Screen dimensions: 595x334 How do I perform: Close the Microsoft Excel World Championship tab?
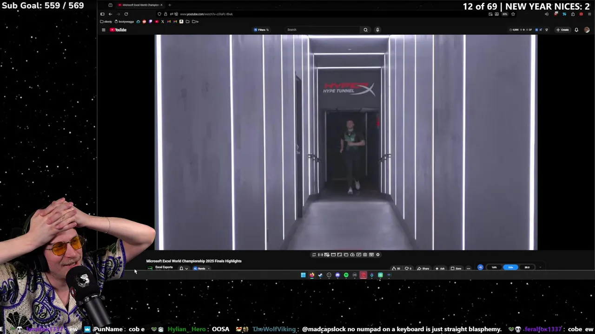(x=161, y=5)
